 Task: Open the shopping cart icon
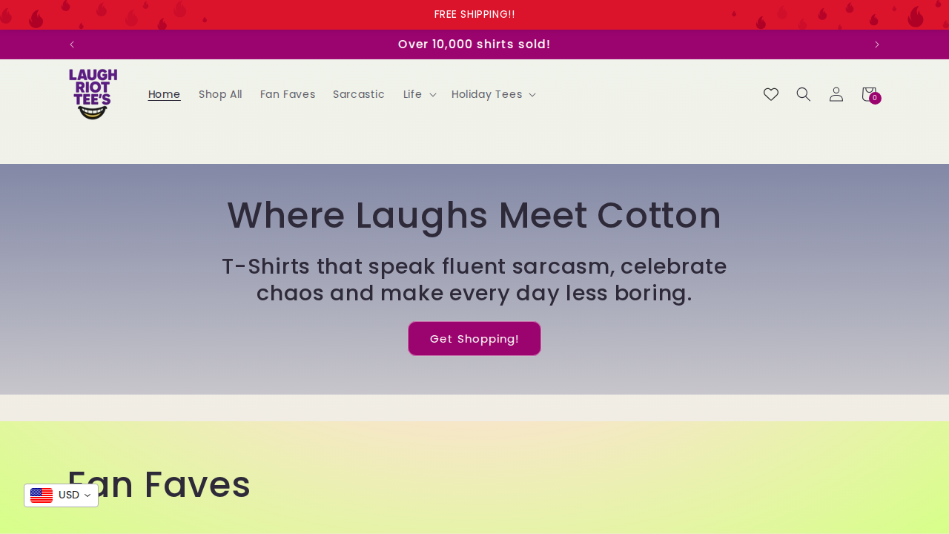click(x=867, y=94)
